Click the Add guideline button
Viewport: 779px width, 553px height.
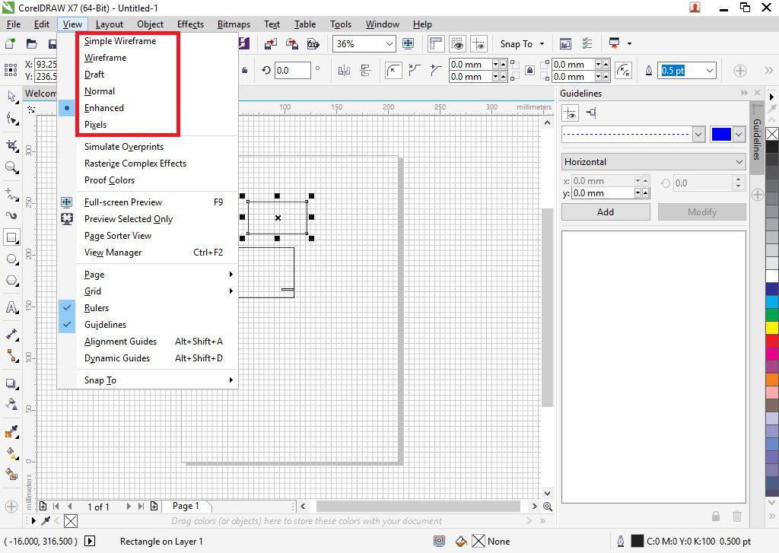pos(605,211)
